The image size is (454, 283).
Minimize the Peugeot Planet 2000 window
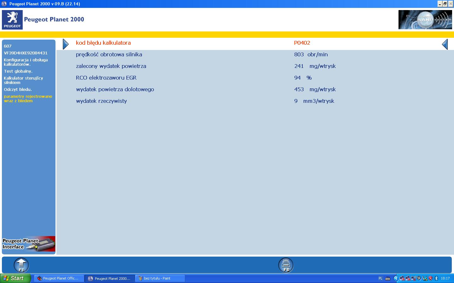coord(440,4)
